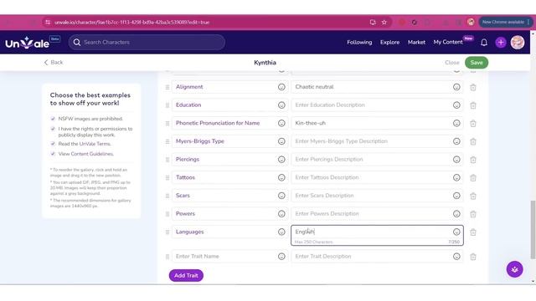
Task: Delete the Powers trait row
Action: tap(473, 214)
